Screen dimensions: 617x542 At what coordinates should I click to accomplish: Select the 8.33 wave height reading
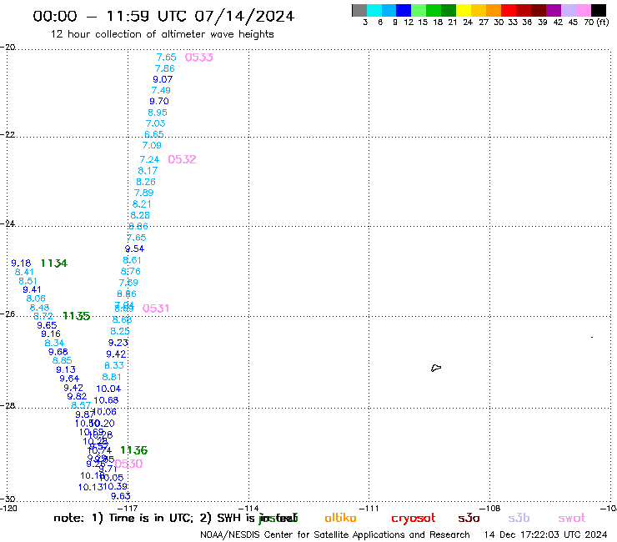[114, 366]
